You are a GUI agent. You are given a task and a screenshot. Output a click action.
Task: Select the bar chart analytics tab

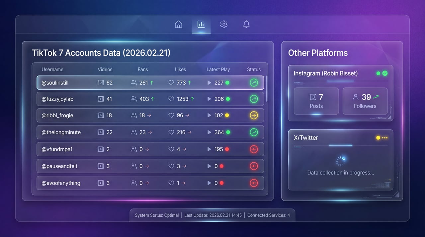tap(201, 24)
